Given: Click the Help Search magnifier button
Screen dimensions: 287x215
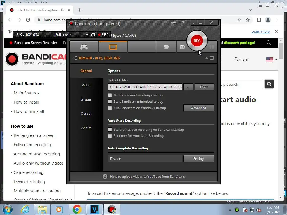Looking at the screenshot, I should pyautogui.click(x=269, y=84).
